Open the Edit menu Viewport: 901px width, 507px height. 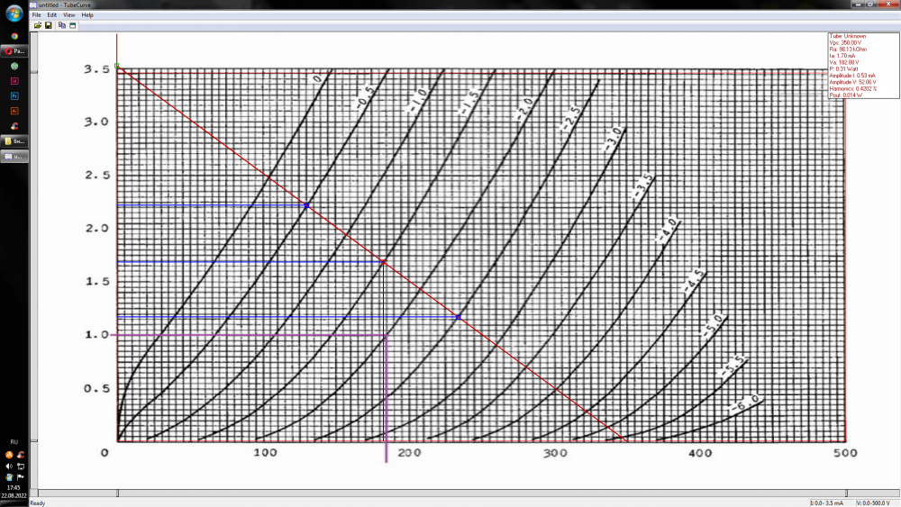tap(52, 15)
